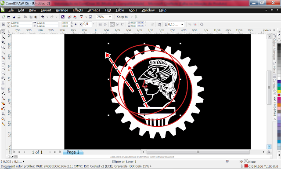
Task: Select the Fill bucket tool
Action: pyautogui.click(x=3, y=119)
